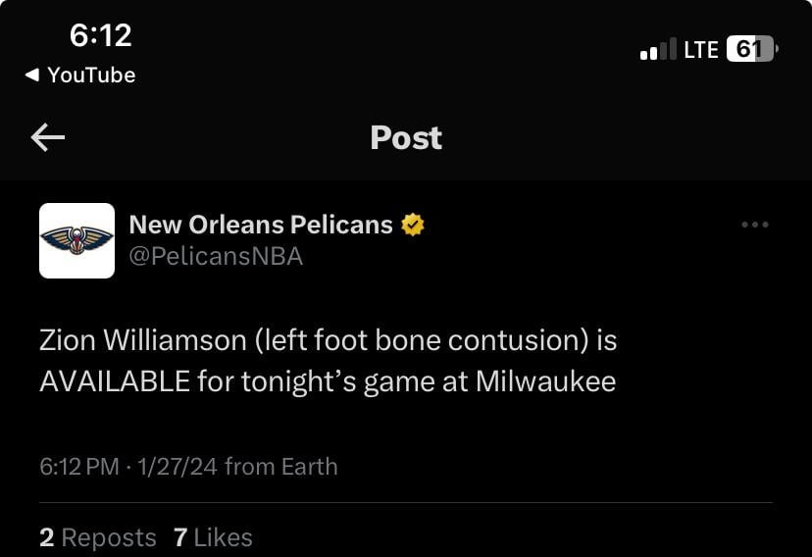View the 7 Likes list
The image size is (812, 557).
tap(213, 537)
